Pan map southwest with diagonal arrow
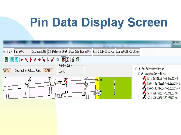This screenshot has height=135, width=181. pyautogui.click(x=52, y=60)
